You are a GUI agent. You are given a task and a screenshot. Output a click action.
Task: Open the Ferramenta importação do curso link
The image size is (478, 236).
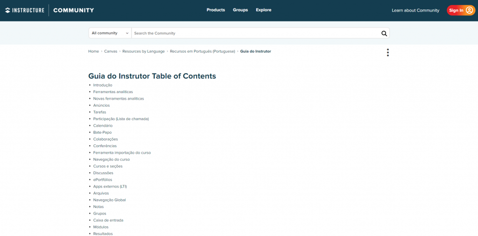(122, 153)
